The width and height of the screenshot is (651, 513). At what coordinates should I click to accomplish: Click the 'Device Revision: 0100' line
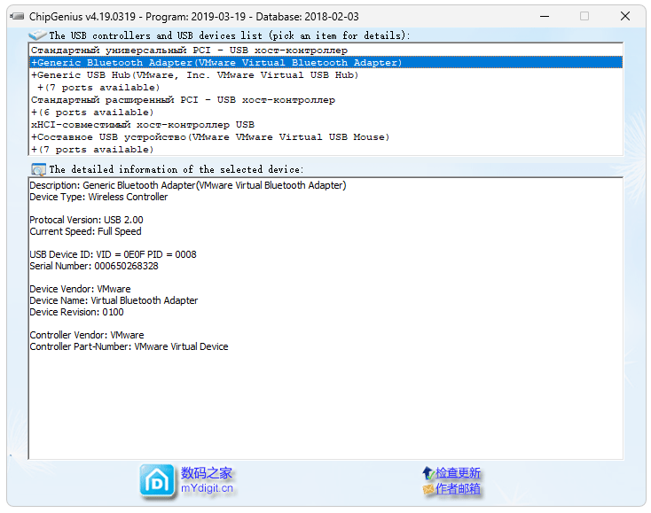coord(76,312)
